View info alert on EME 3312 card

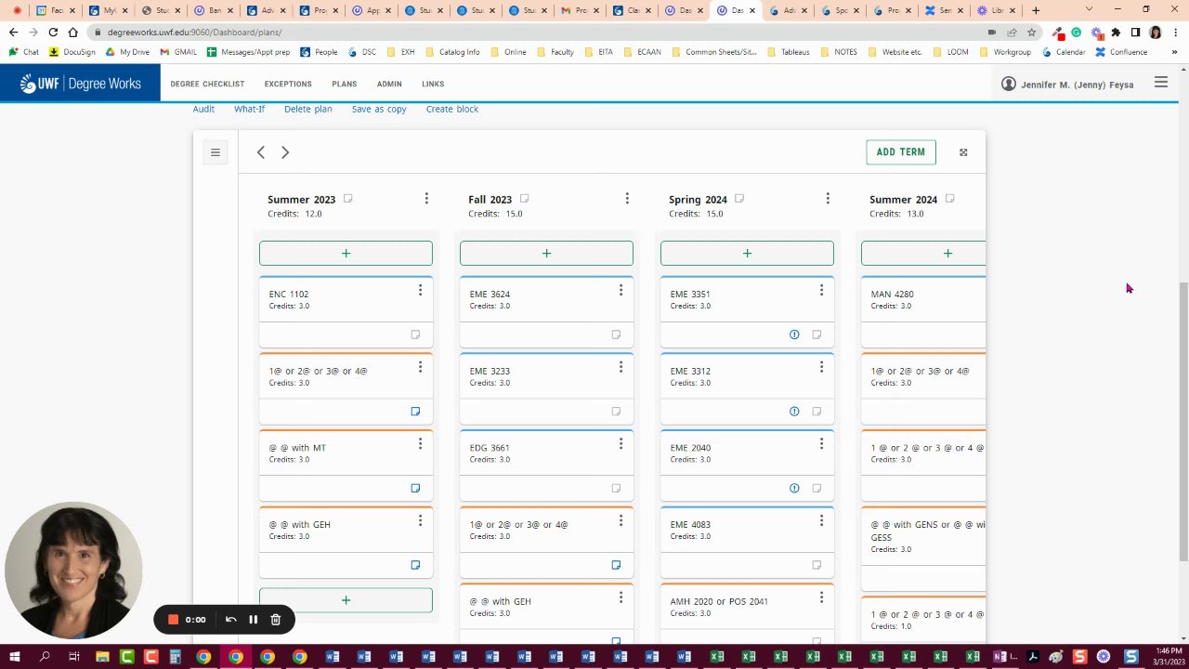coord(794,412)
